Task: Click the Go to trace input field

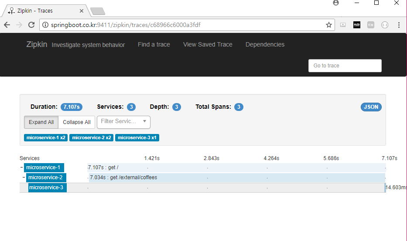Action: (345, 66)
